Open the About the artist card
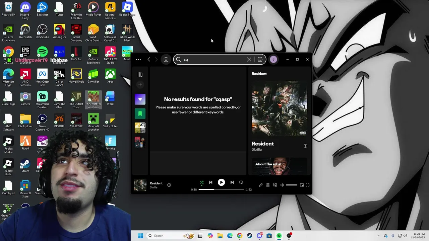Viewport: 429px width, 241px height. [x=280, y=166]
